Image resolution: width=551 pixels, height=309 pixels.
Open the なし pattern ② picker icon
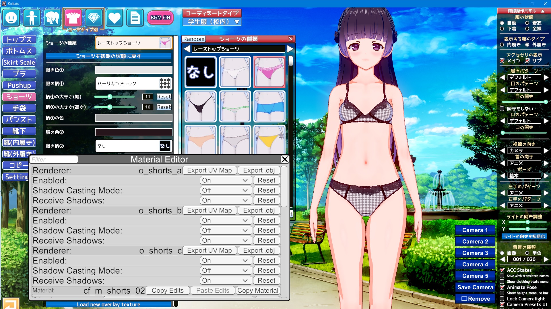(x=165, y=146)
